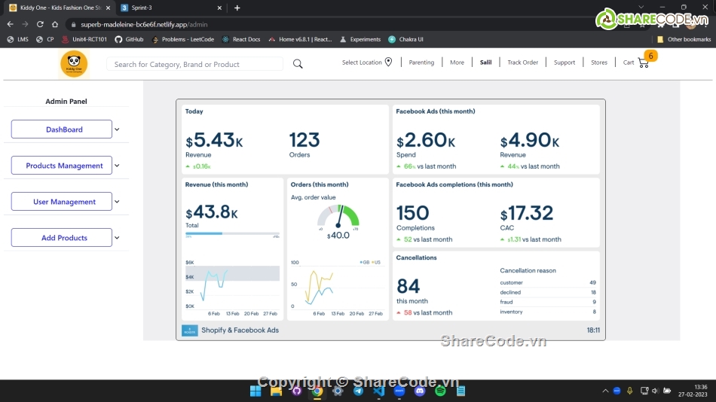This screenshot has height=402, width=716.
Task: Open the shopping cart icon
Action: click(x=643, y=63)
